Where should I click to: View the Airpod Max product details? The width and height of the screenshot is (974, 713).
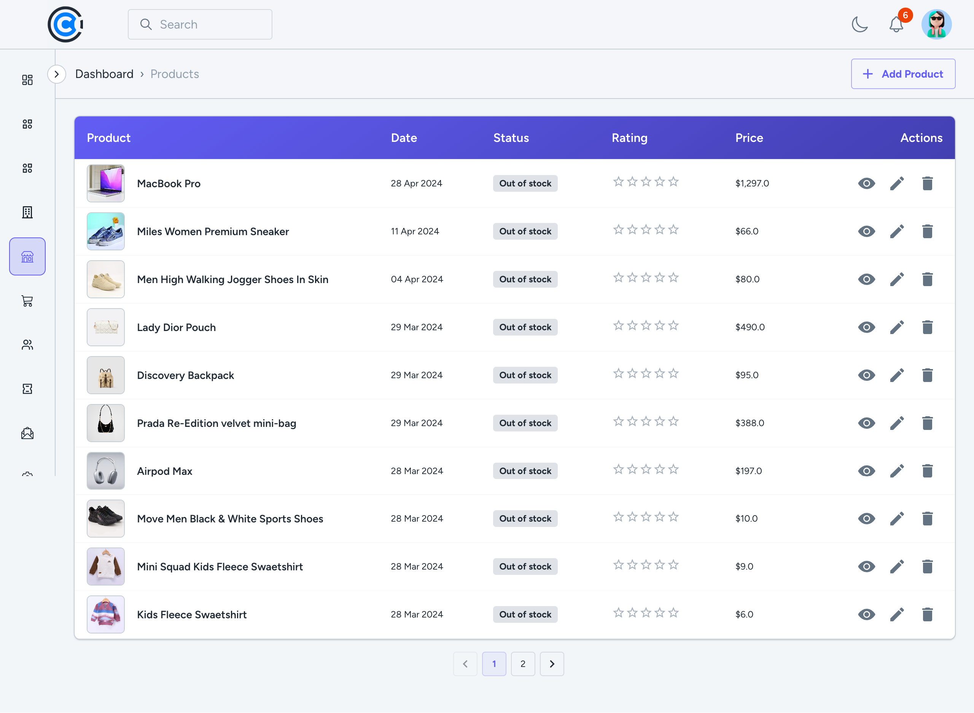point(866,471)
